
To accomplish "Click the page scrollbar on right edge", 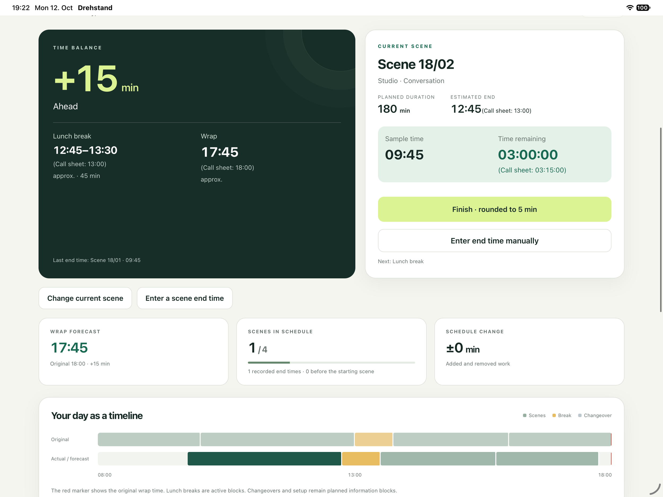I will click(661, 219).
